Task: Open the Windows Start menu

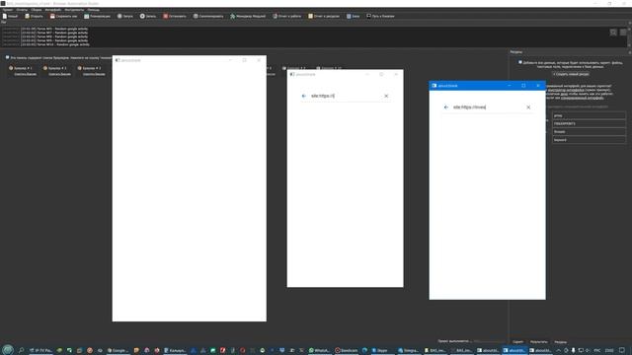Action: 8,350
